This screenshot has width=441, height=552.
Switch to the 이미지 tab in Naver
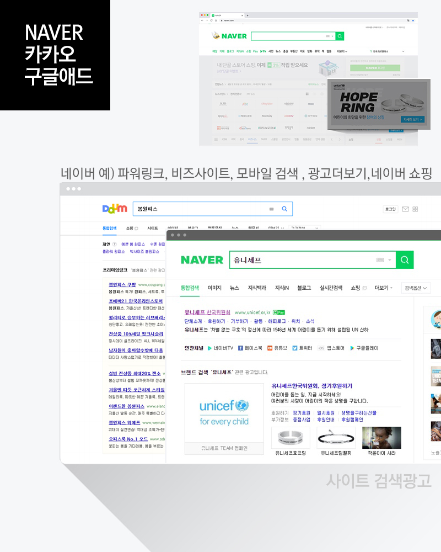214,288
